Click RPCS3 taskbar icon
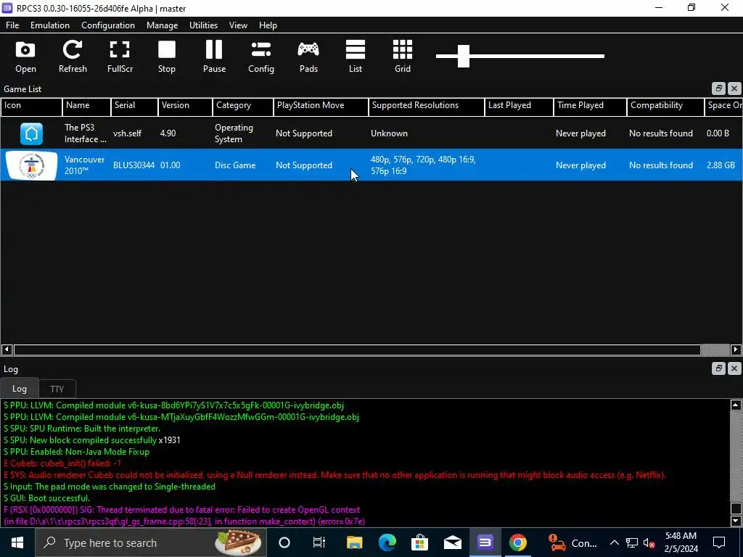The image size is (743, 557). [485, 542]
